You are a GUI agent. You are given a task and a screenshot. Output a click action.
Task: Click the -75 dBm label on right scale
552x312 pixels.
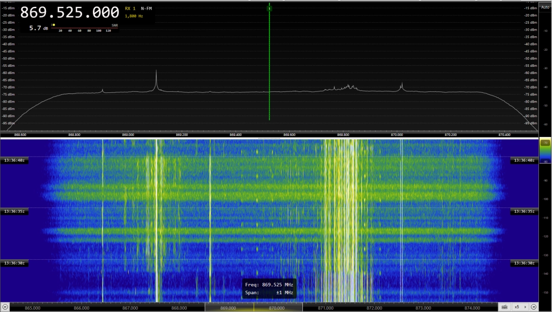(531, 94)
